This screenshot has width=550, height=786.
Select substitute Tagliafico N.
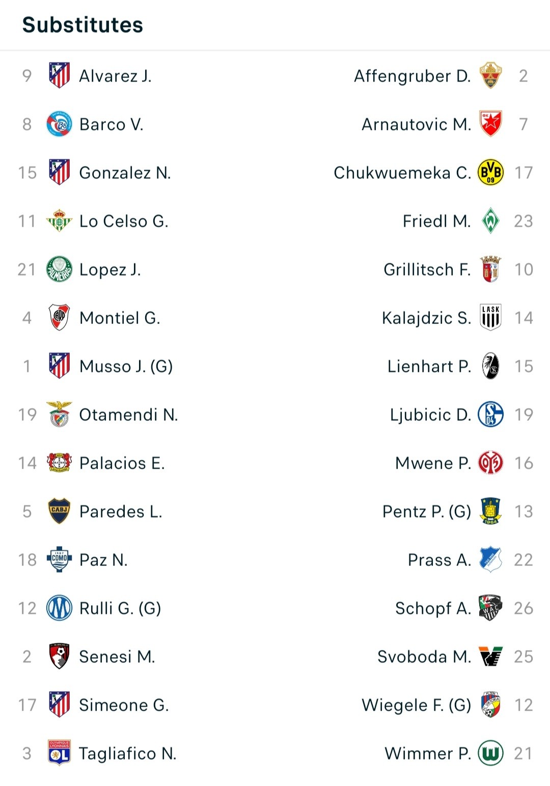click(128, 753)
